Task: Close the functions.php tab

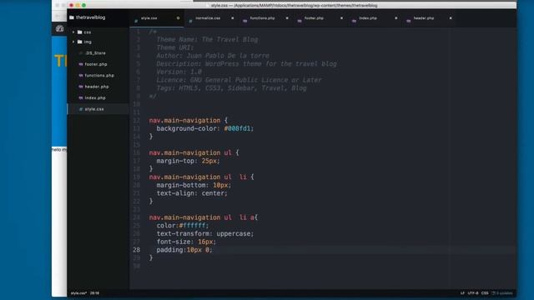Action: coord(287,18)
